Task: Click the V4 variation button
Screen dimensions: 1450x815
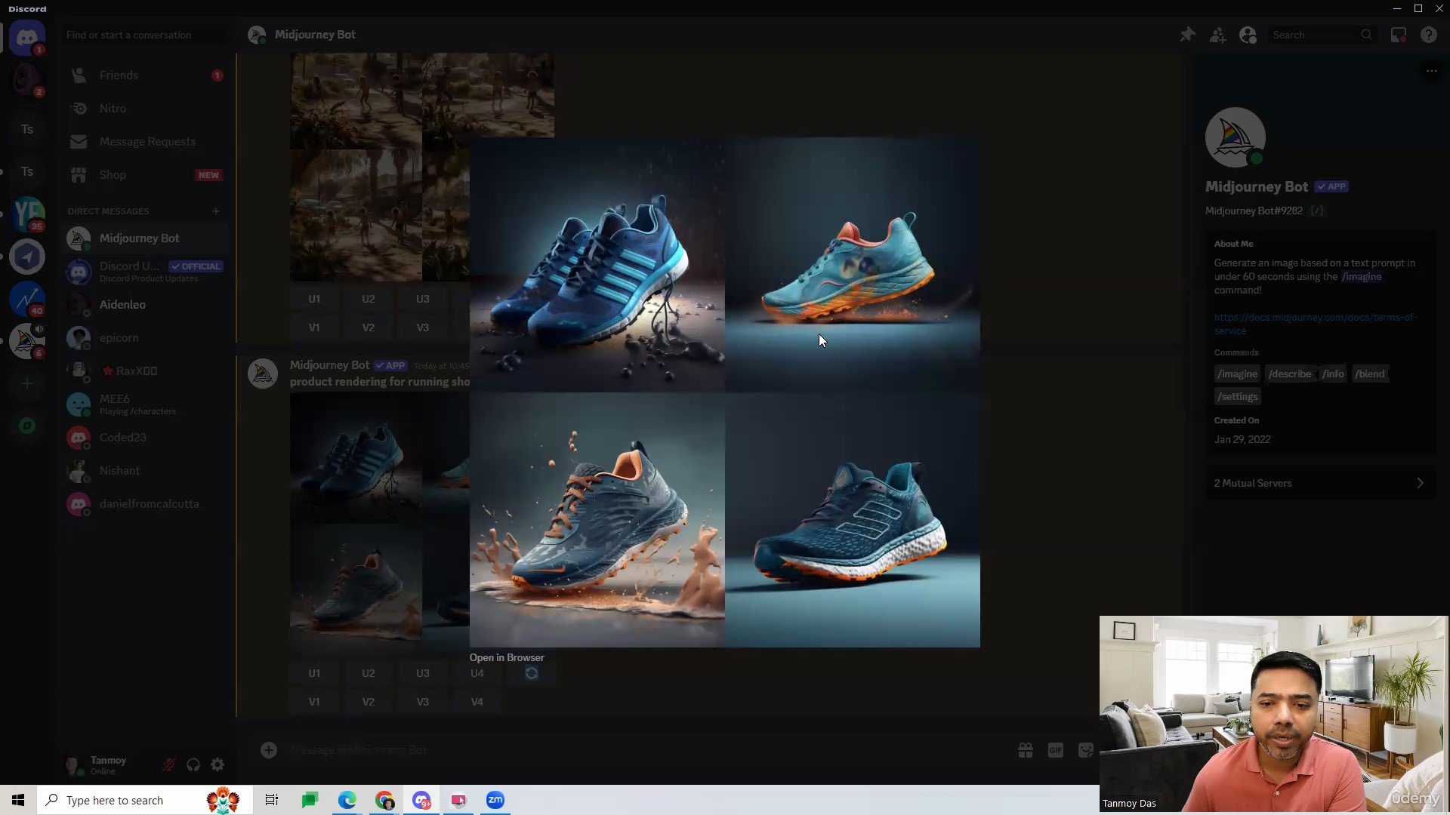Action: (x=477, y=702)
